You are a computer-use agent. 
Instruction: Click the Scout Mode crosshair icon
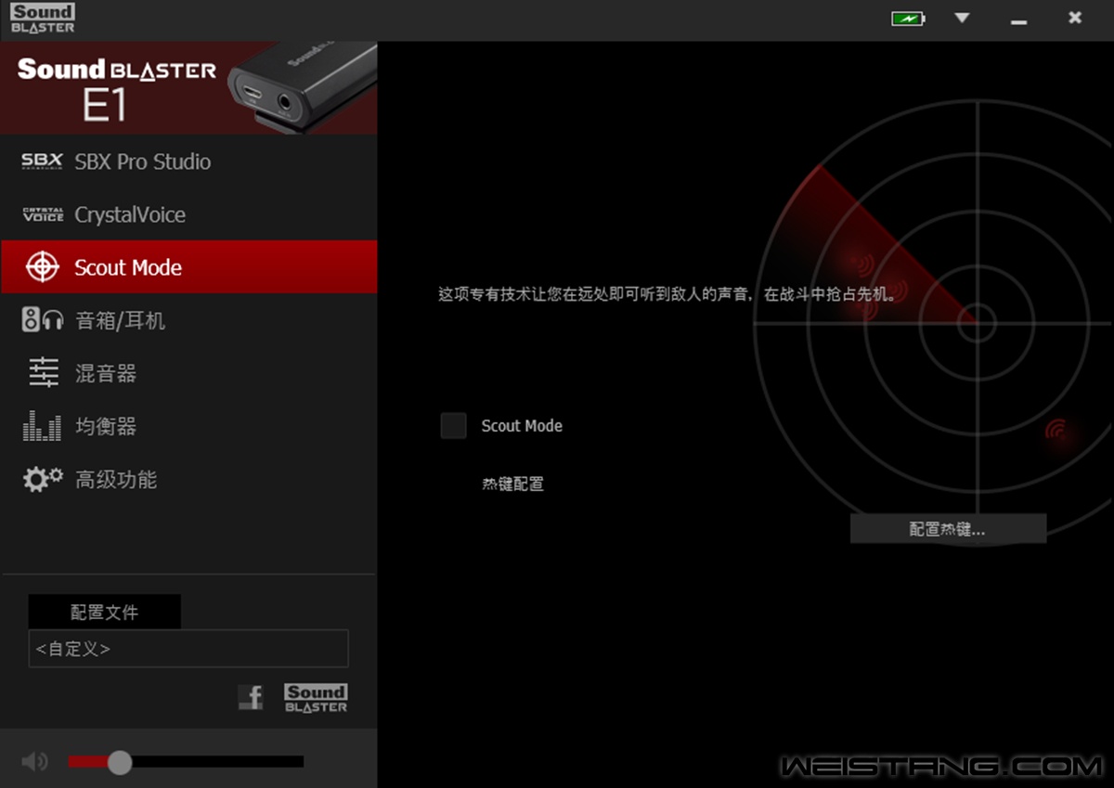tap(43, 267)
